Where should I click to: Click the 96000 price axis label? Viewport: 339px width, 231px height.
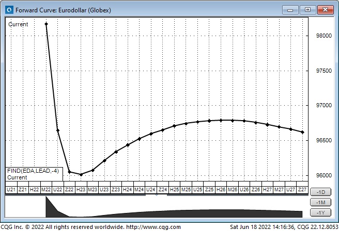323,175
